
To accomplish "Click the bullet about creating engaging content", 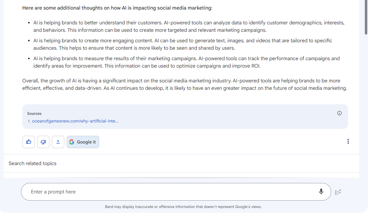I will (x=183, y=44).
